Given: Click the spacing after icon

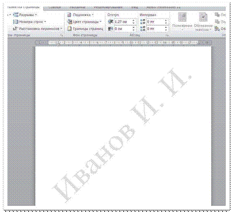Looking at the screenshot, I should click(x=143, y=29).
